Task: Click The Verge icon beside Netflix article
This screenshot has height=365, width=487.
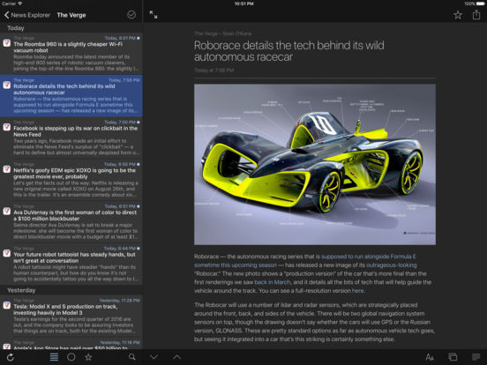Action: (7, 169)
